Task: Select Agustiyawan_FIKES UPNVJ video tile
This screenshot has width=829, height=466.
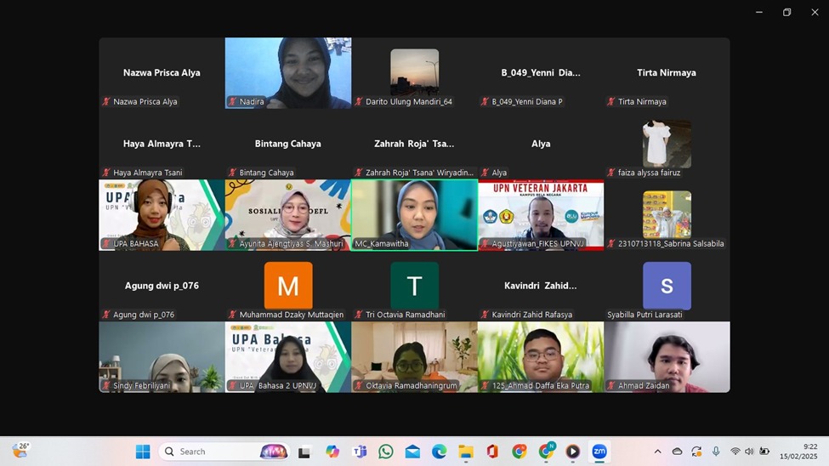Action: tap(541, 213)
